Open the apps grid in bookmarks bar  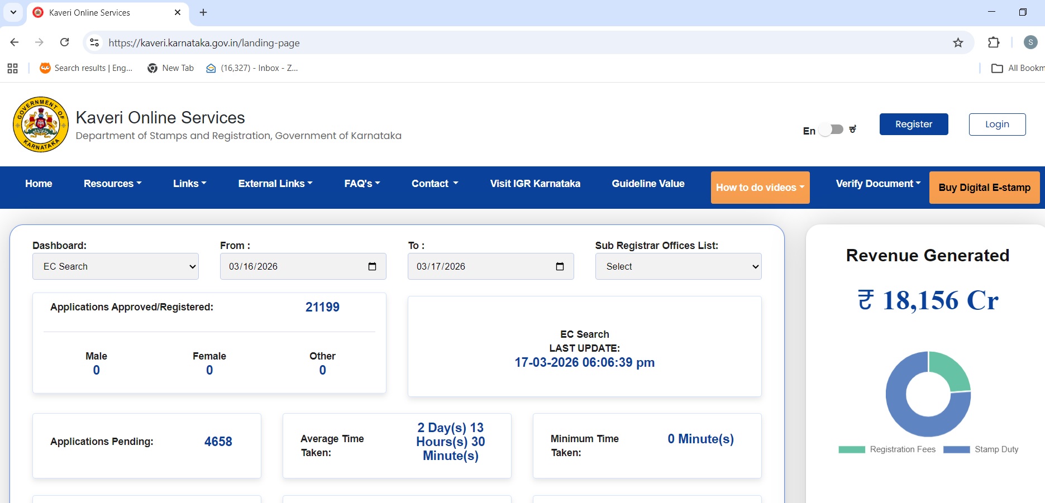coord(12,68)
